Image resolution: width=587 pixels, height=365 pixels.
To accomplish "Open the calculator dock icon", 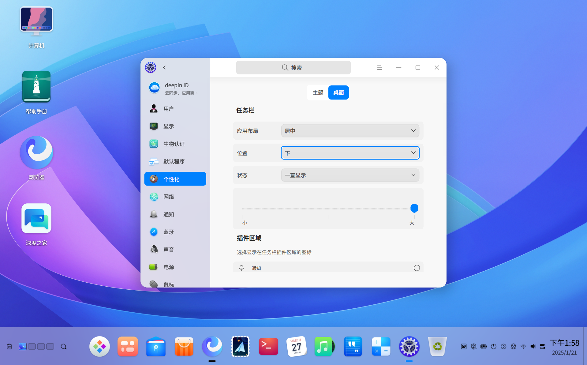I will coord(381,346).
